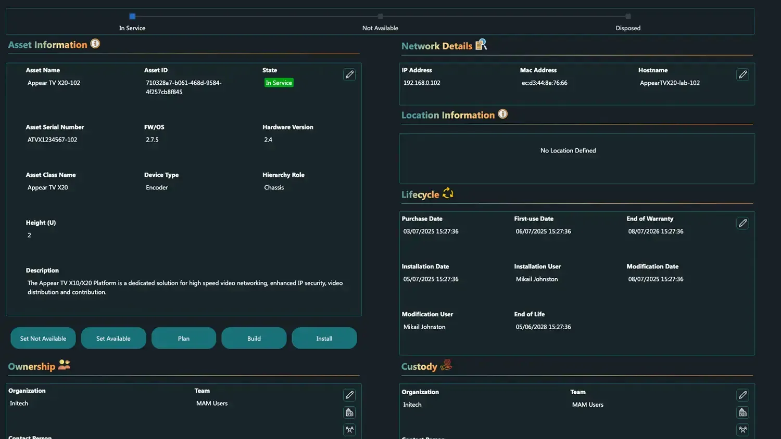Edit the Custody section
Viewport: 781px width, 439px height.
click(743, 395)
